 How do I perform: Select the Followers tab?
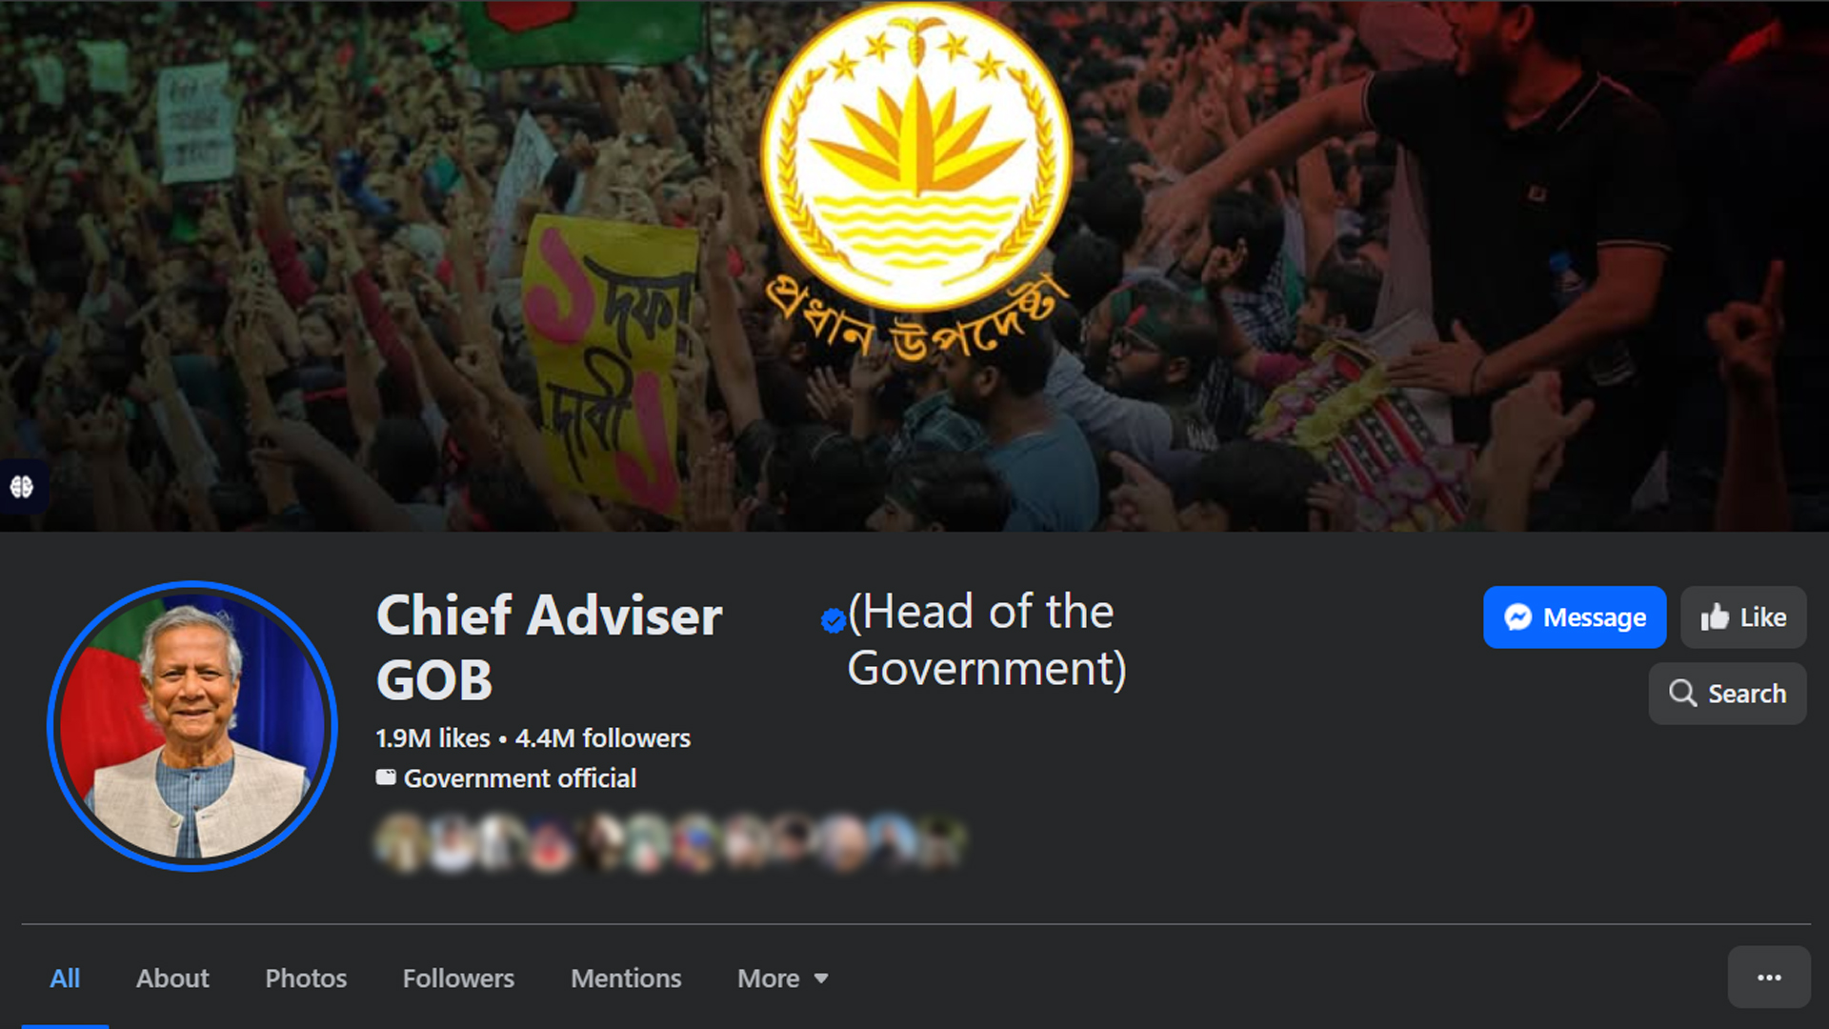458,979
